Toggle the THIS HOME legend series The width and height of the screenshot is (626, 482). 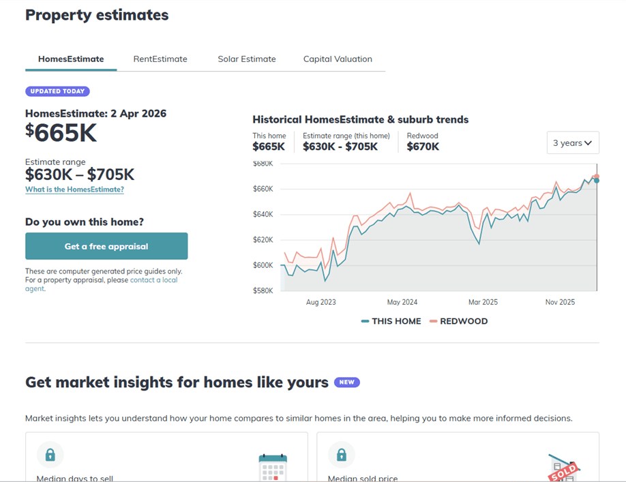[391, 321]
